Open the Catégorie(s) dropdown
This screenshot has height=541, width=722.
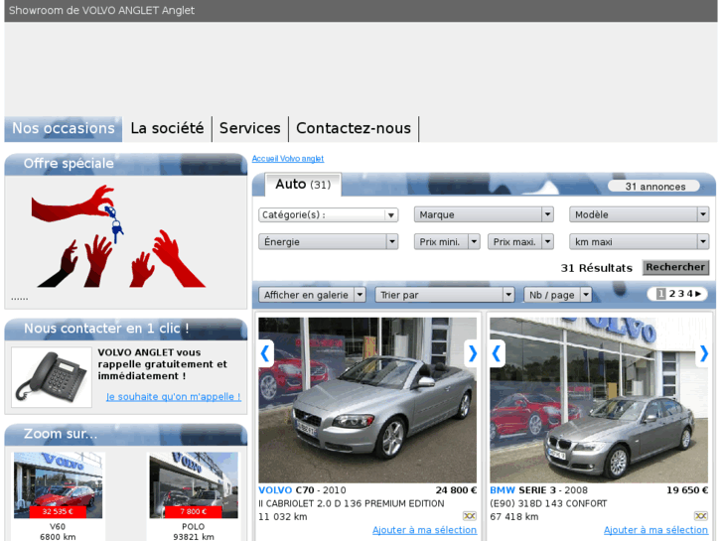click(x=329, y=215)
